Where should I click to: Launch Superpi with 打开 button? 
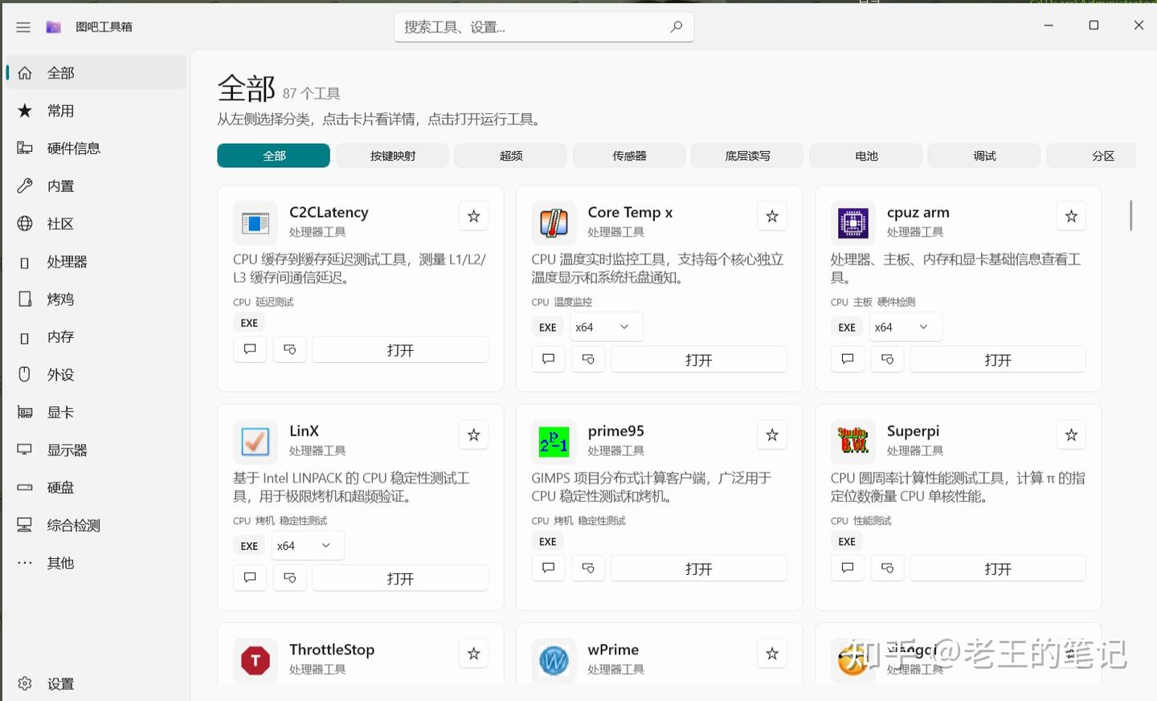click(x=998, y=569)
